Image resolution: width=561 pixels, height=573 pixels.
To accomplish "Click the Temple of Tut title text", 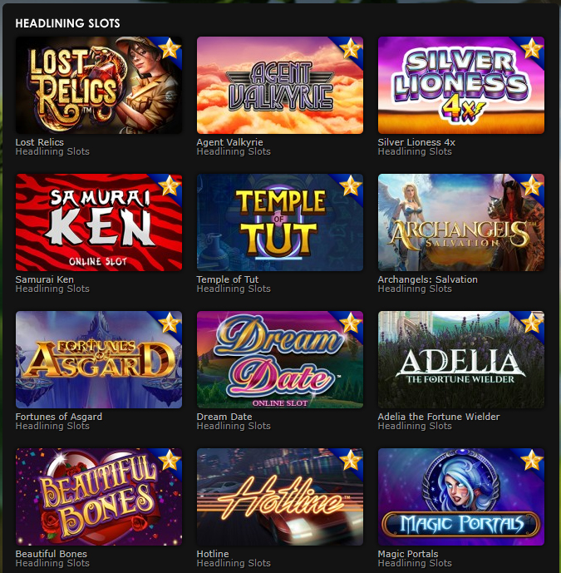I will (228, 279).
